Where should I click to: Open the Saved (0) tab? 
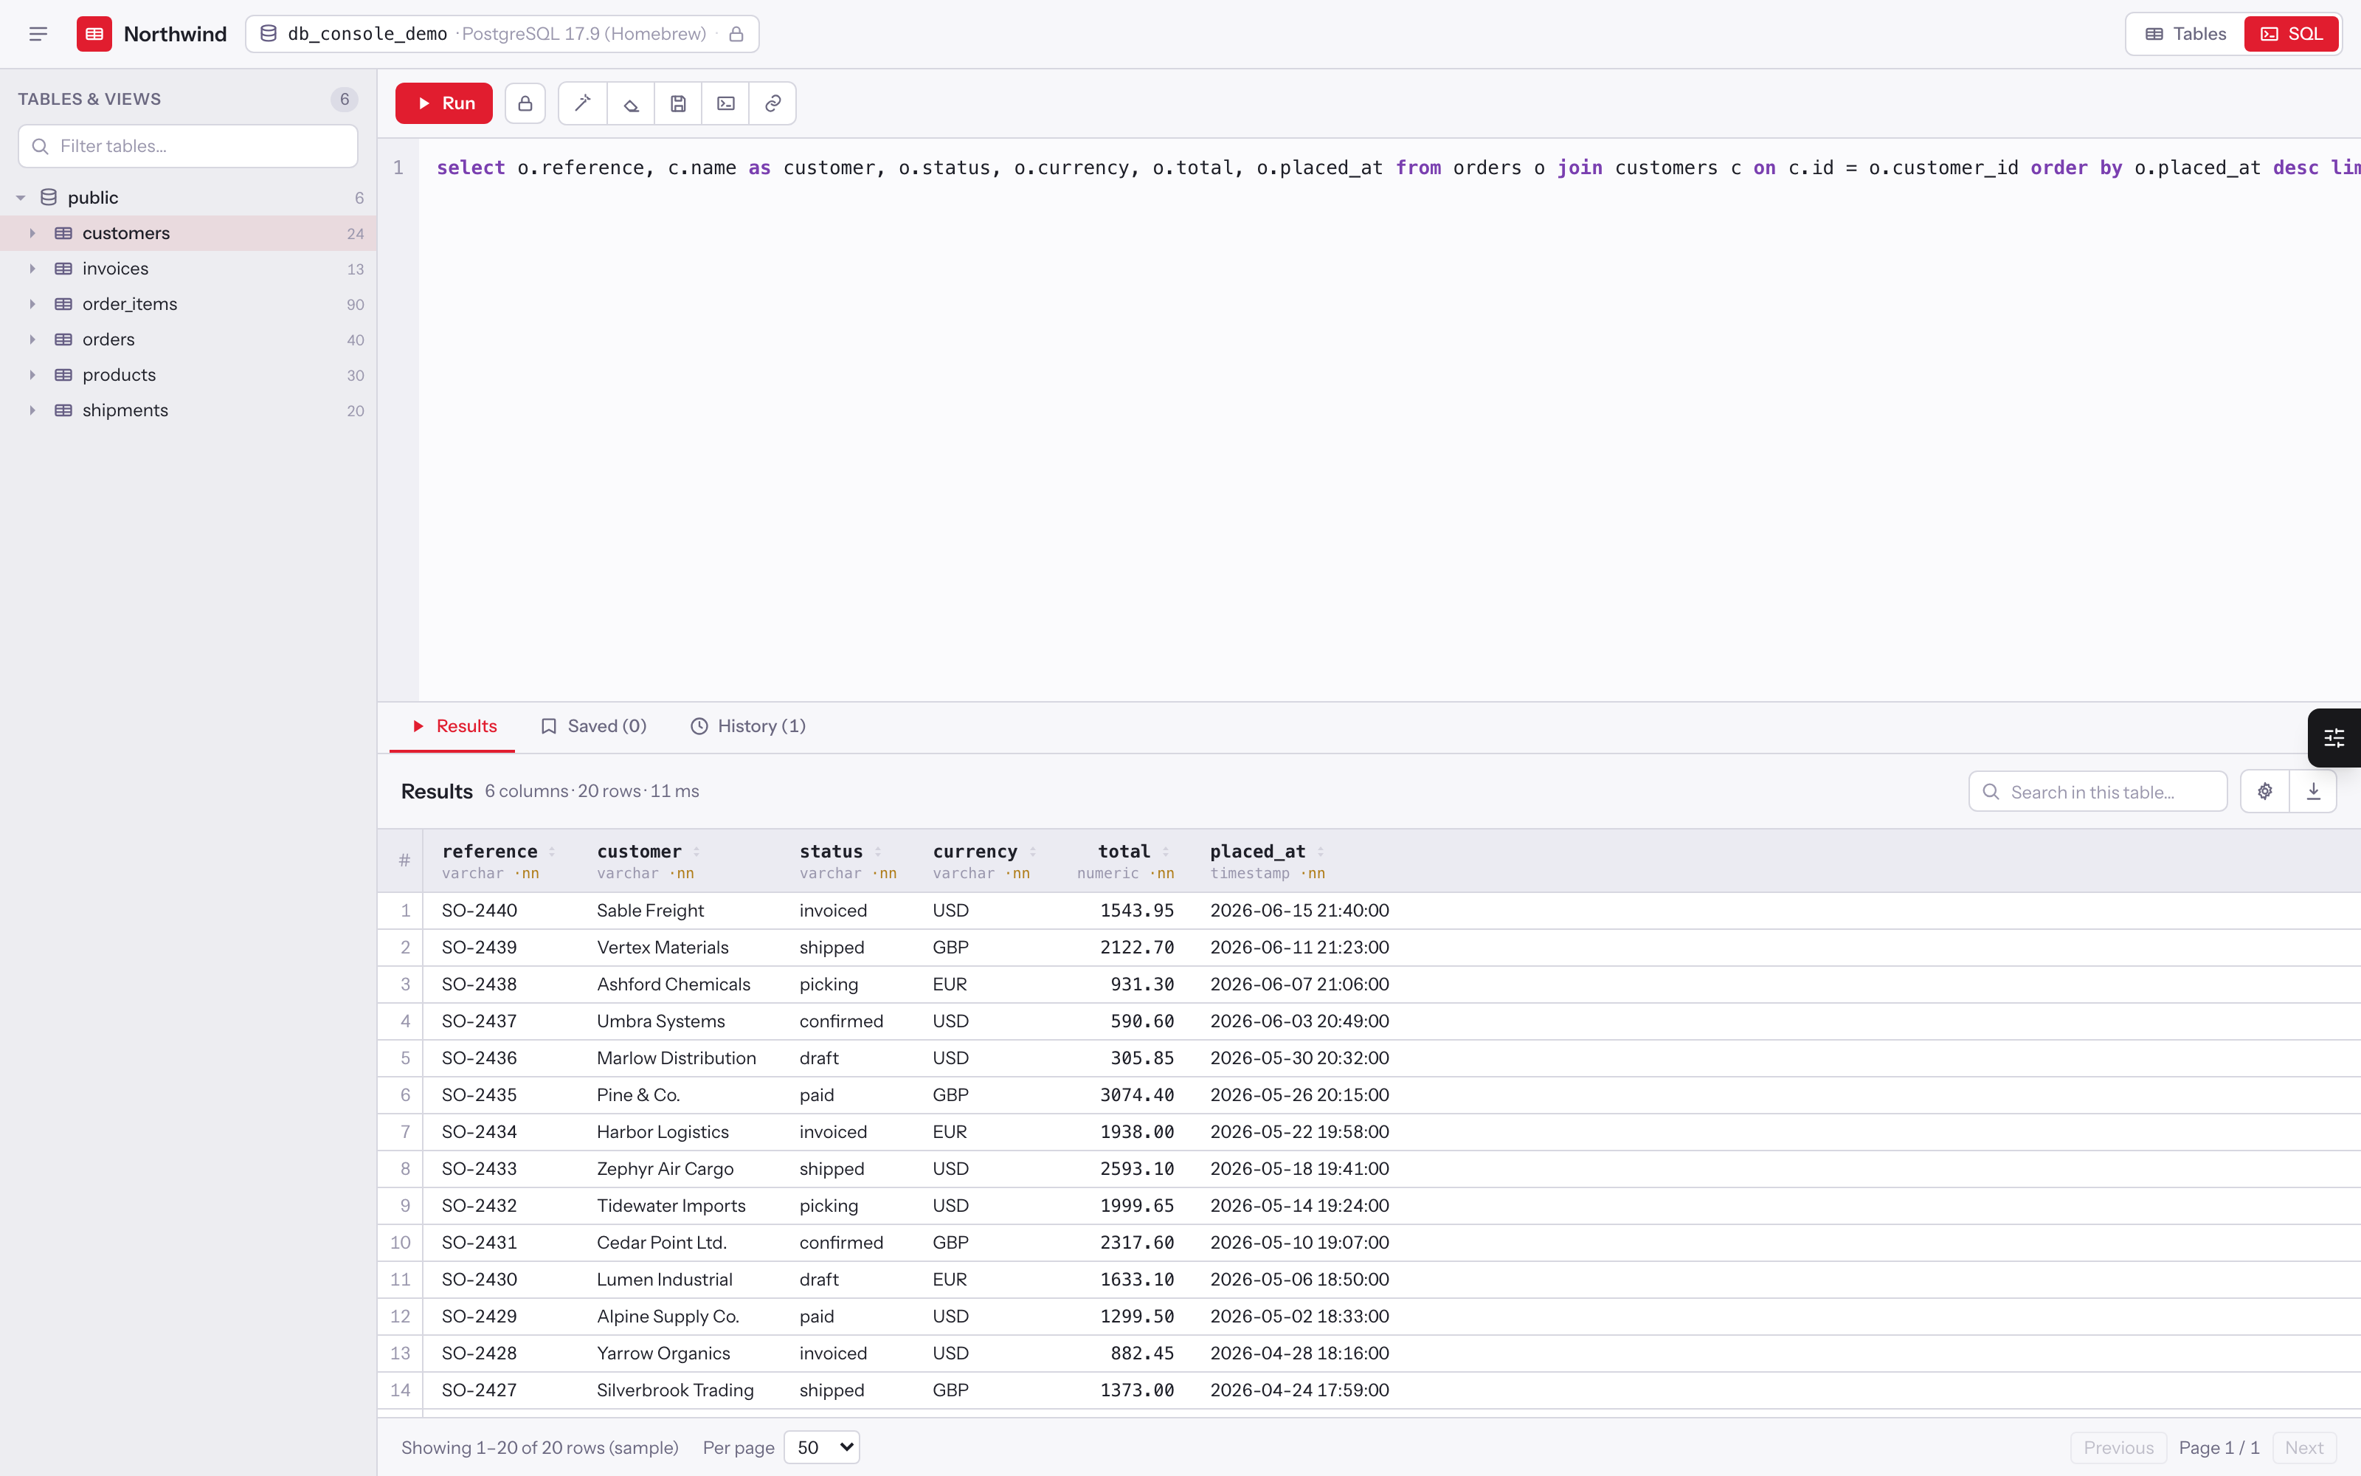(593, 726)
